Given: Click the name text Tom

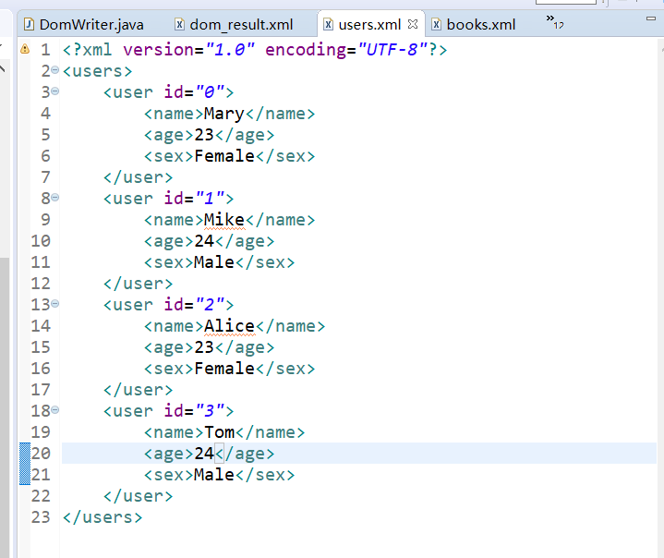Looking at the screenshot, I should point(220,432).
